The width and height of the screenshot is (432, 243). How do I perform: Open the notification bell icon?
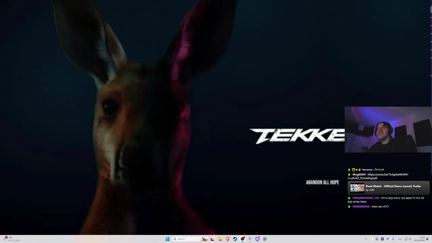coord(427,239)
